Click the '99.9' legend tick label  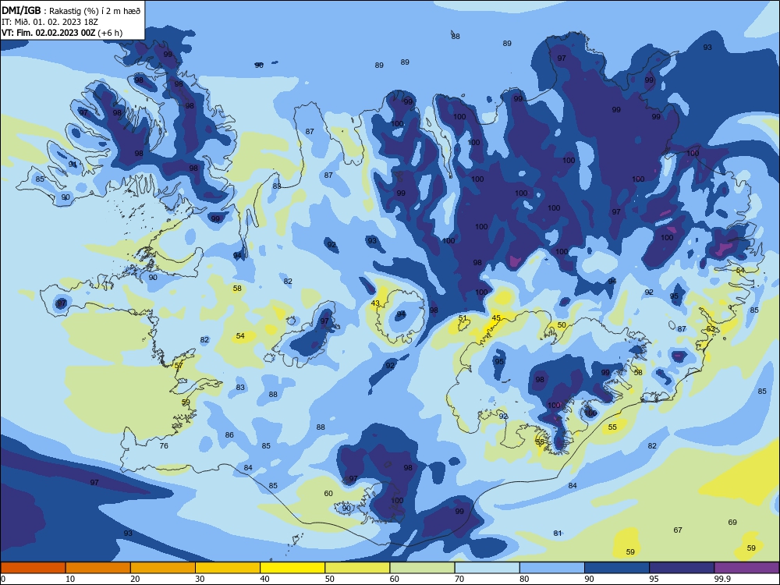722,579
